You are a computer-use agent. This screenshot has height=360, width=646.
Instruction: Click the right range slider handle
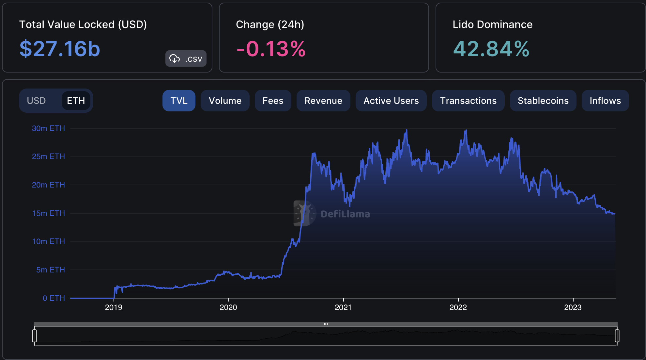(617, 336)
